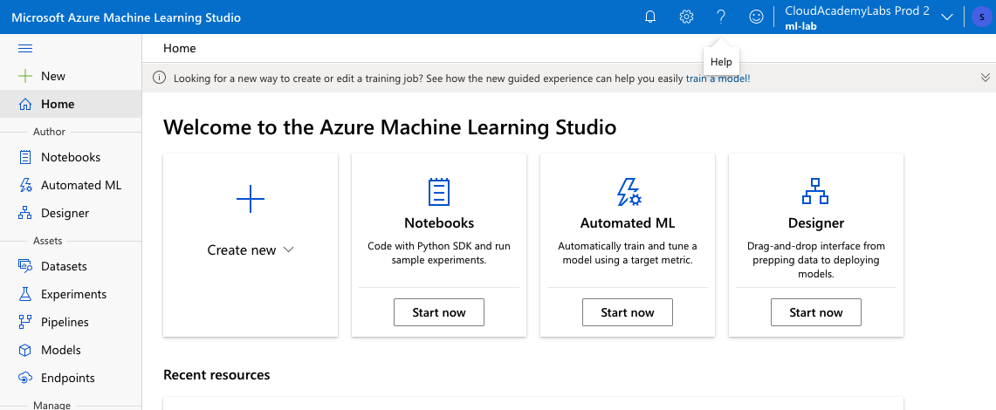Select Home in the sidebar
The image size is (996, 410).
(58, 104)
